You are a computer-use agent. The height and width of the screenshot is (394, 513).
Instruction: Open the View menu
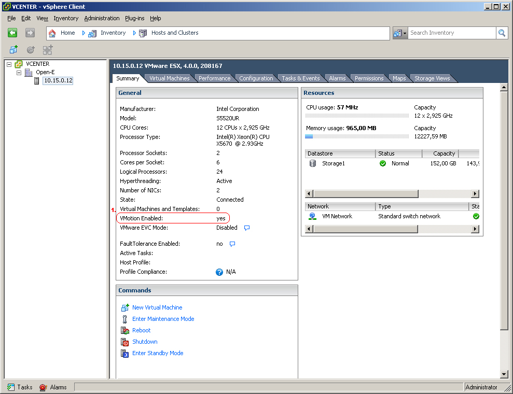click(42, 18)
